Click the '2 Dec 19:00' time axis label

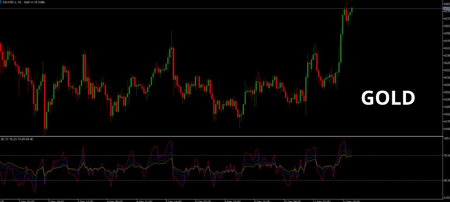pos(55,201)
